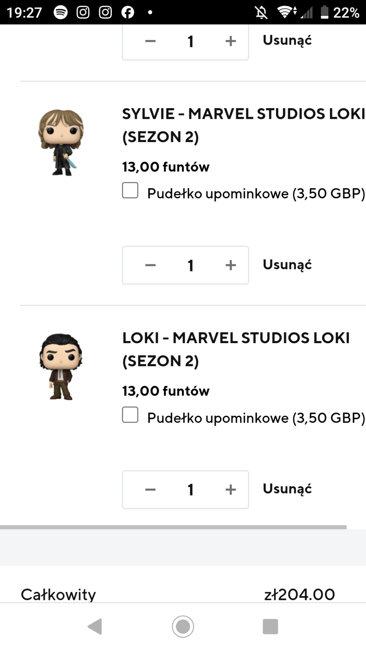The width and height of the screenshot is (366, 651).
Task: Remove the Sylvie figure via Usunąć
Action: tap(287, 265)
